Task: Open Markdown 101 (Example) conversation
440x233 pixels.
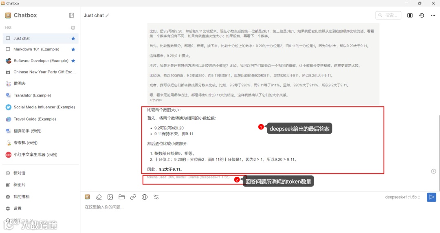Action: click(x=40, y=49)
